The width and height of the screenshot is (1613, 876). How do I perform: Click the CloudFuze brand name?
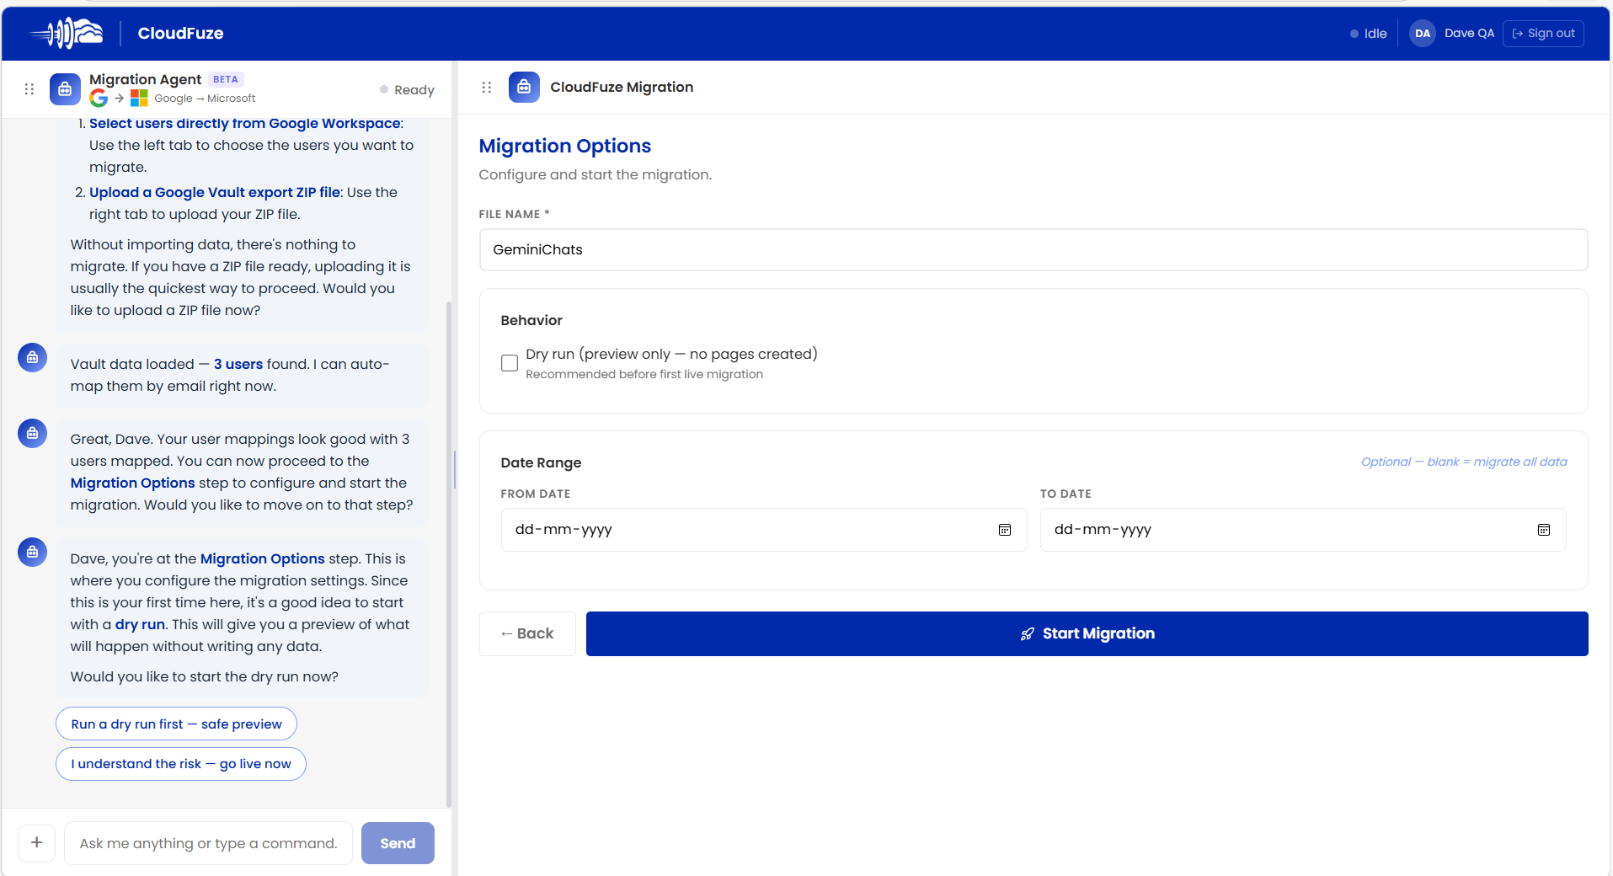(180, 34)
